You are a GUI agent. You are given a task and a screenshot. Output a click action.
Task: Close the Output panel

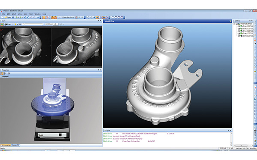230,131
